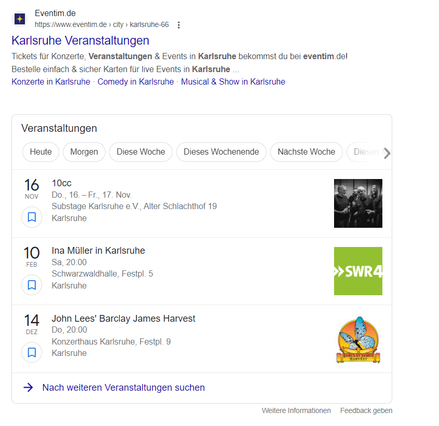The width and height of the screenshot is (439, 426).
Task: Enable the 'Morgen' filter chip
Action: (84, 152)
